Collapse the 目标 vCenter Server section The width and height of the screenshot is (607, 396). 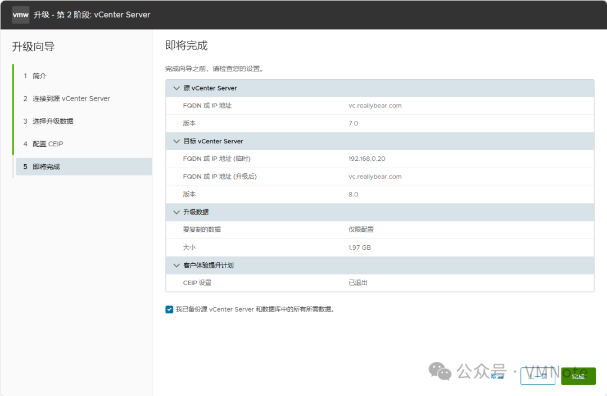click(176, 141)
